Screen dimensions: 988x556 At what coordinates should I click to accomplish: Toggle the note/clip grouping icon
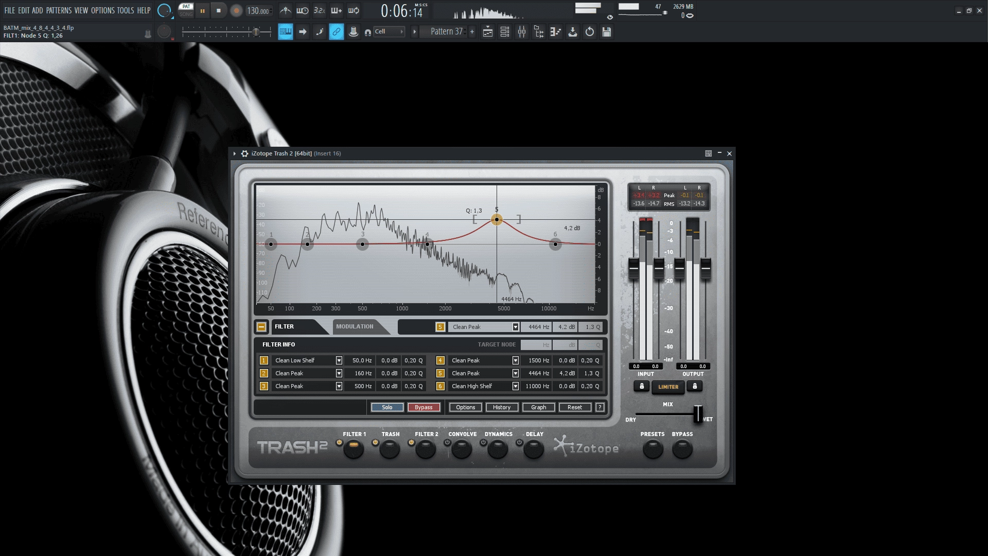320,32
